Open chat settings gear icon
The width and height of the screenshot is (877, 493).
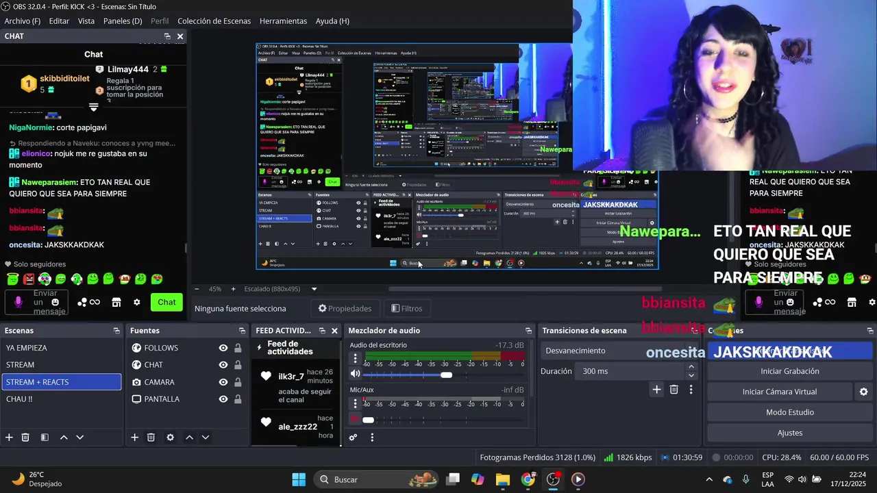coord(136,302)
